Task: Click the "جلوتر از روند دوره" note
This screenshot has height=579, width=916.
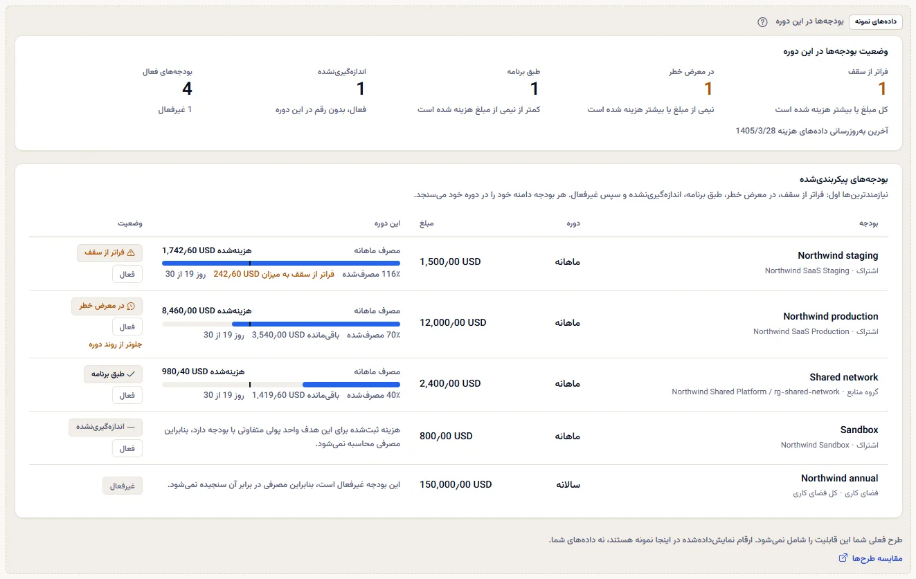Action: tap(116, 344)
